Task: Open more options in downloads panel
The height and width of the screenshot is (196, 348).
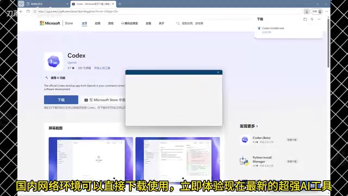Action: 319,20
